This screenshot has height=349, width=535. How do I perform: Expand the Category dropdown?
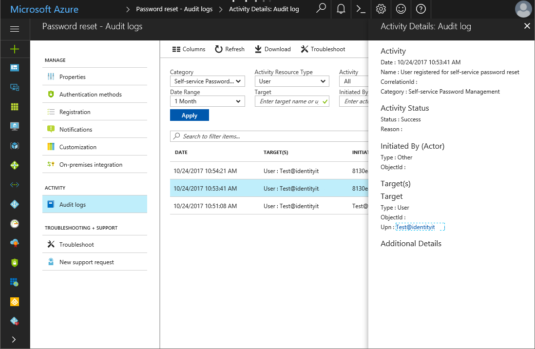207,81
